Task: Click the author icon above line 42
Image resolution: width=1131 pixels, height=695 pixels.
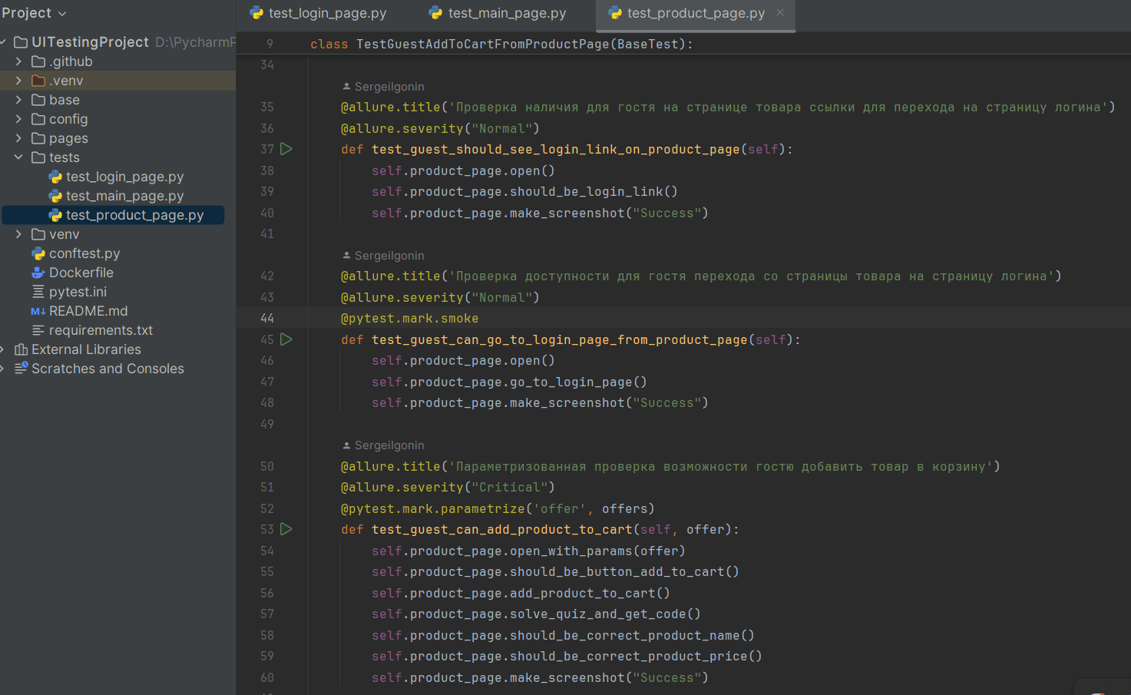Action: (x=347, y=256)
